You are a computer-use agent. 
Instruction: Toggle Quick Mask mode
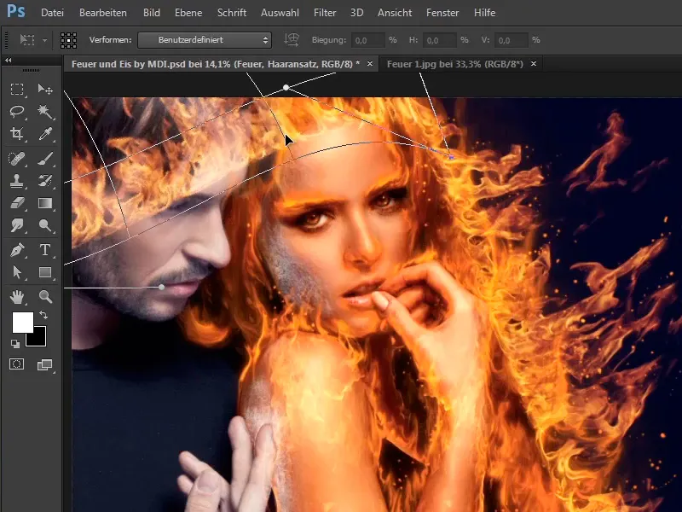17,364
